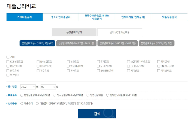This screenshot has width=193, height=119.
Task: Switch to 금리구간별 취급비중 sub-tab
Action: 120,32
